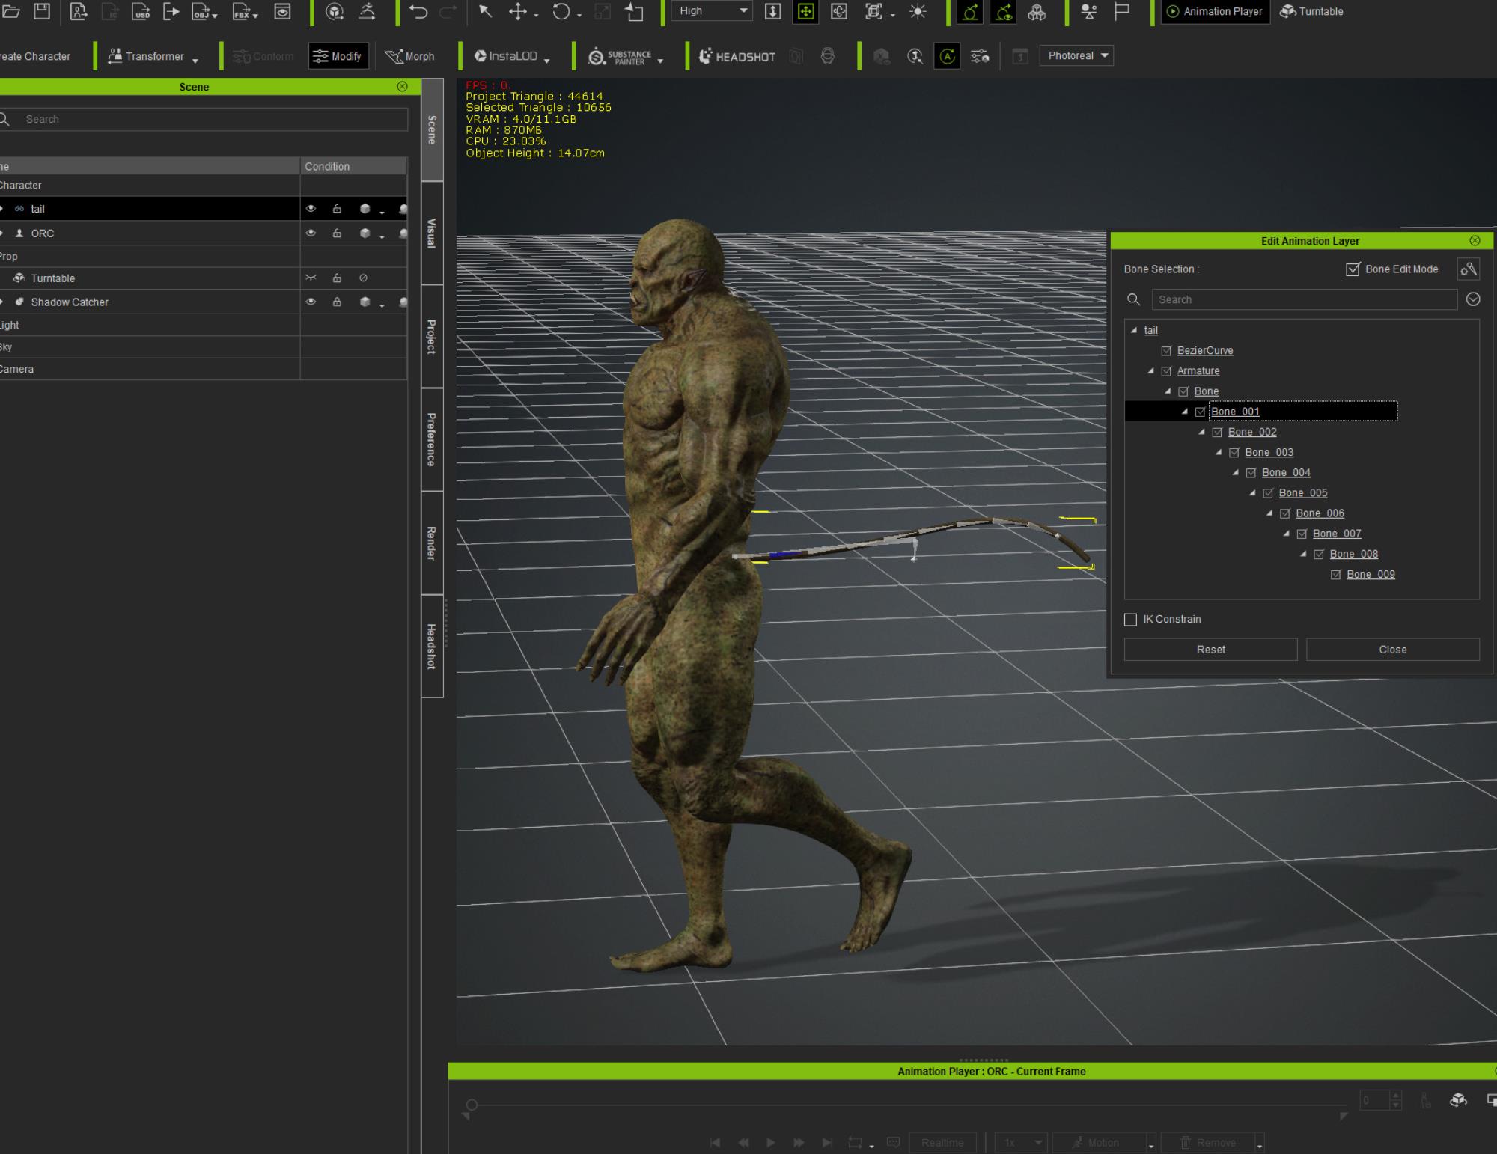Click the OBJ export icon
This screenshot has width=1497, height=1154.
[x=201, y=11]
